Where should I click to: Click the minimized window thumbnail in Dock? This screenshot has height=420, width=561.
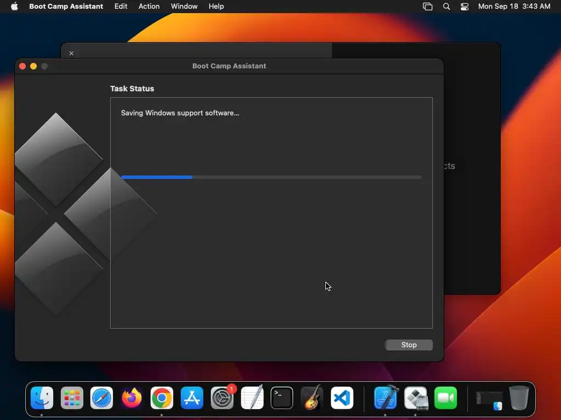pos(489,400)
